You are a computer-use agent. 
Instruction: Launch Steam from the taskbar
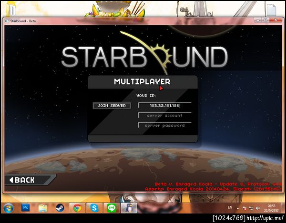(x=60, y=208)
